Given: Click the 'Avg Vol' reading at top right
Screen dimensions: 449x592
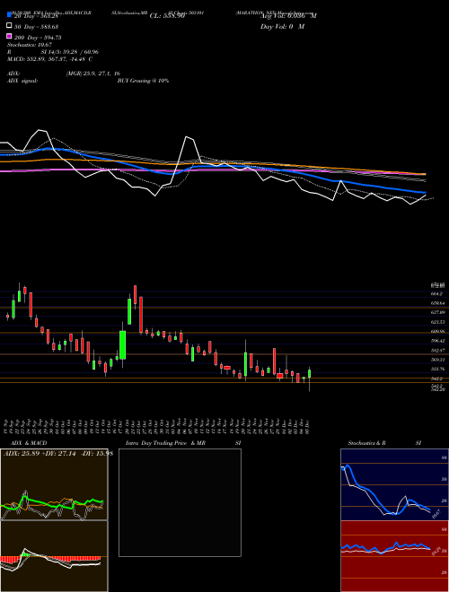Looking at the screenshot, I should [288, 16].
